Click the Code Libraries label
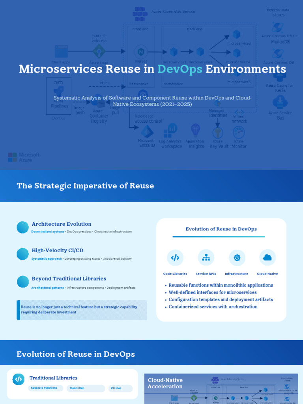The width and height of the screenshot is (303, 404). click(175, 274)
